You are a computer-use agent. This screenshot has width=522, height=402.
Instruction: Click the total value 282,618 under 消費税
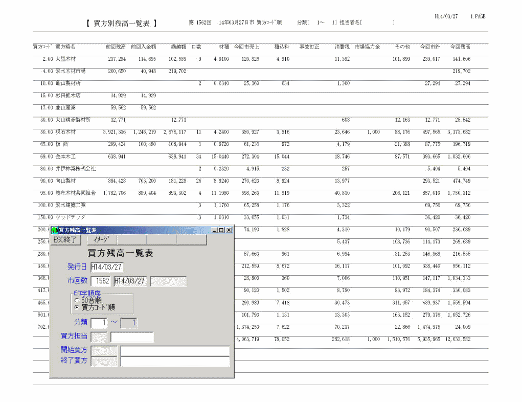341,340
